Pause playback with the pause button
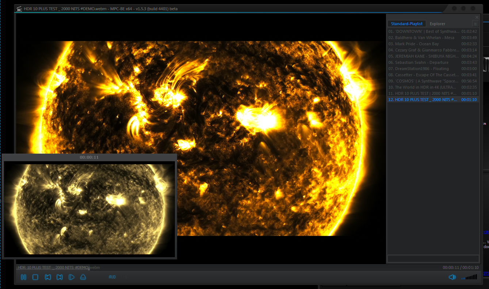This screenshot has width=489, height=289. 23,277
